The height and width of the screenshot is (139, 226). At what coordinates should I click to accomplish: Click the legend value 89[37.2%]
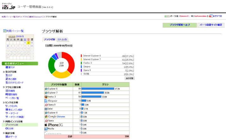pyautogui.click(x=128, y=56)
